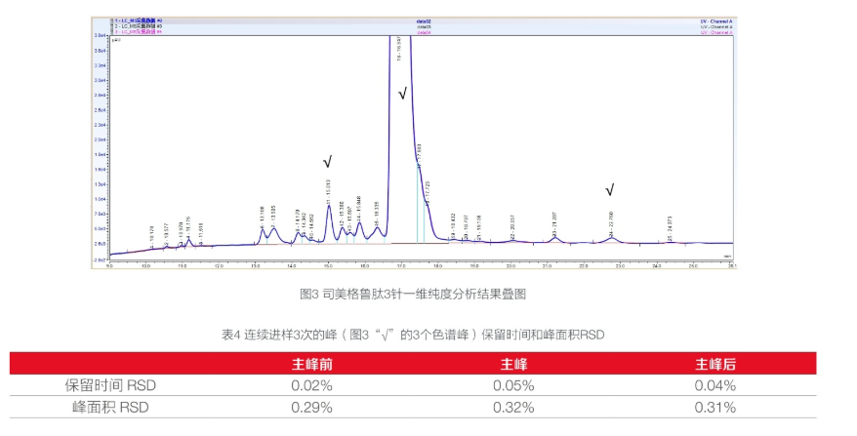The width and height of the screenshot is (857, 436).
Task: Click the 主峰 column header
Action: point(513,364)
